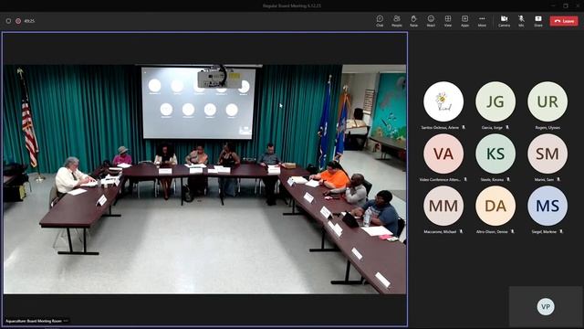Open the More actions menu

[x=482, y=21]
